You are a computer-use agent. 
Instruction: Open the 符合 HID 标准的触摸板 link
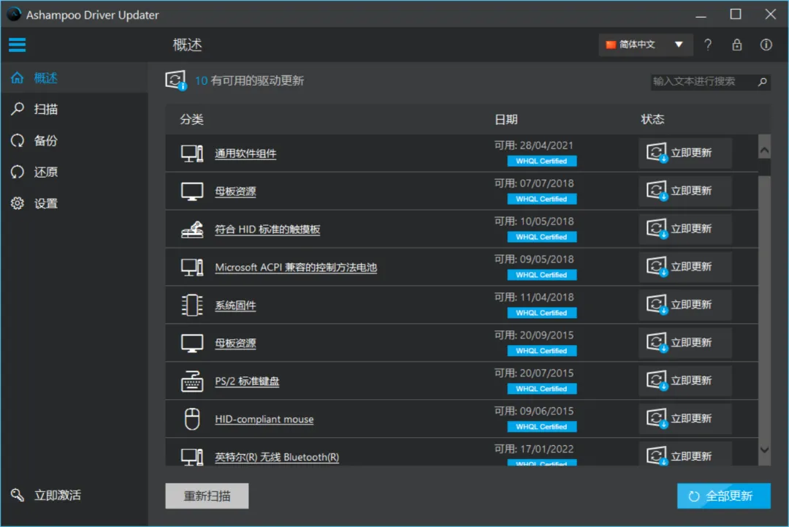pos(267,230)
